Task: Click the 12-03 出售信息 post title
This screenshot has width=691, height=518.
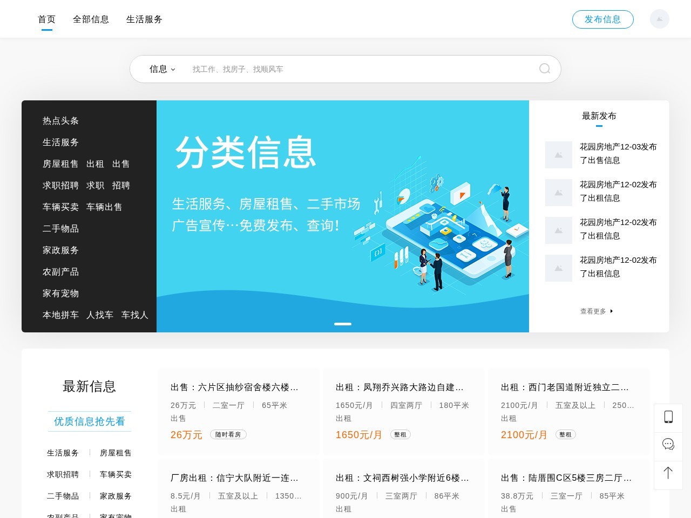Action: tap(618, 153)
